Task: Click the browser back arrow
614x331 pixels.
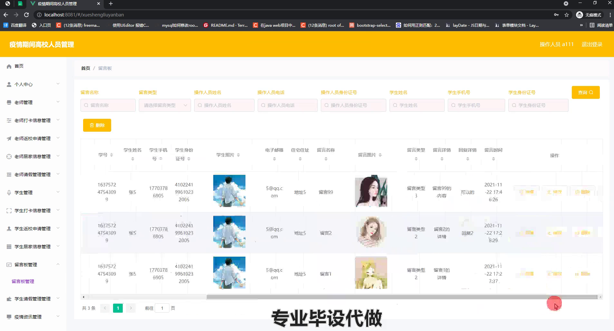Action: point(5,15)
